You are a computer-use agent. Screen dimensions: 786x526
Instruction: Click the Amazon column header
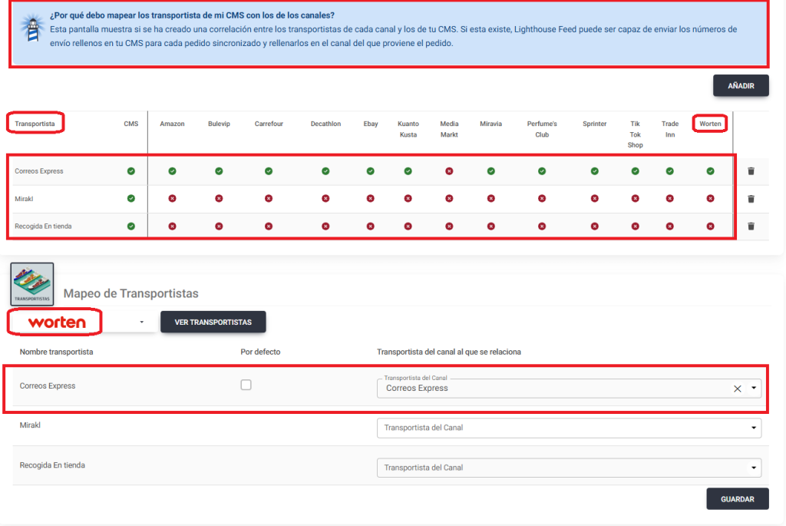(x=172, y=124)
